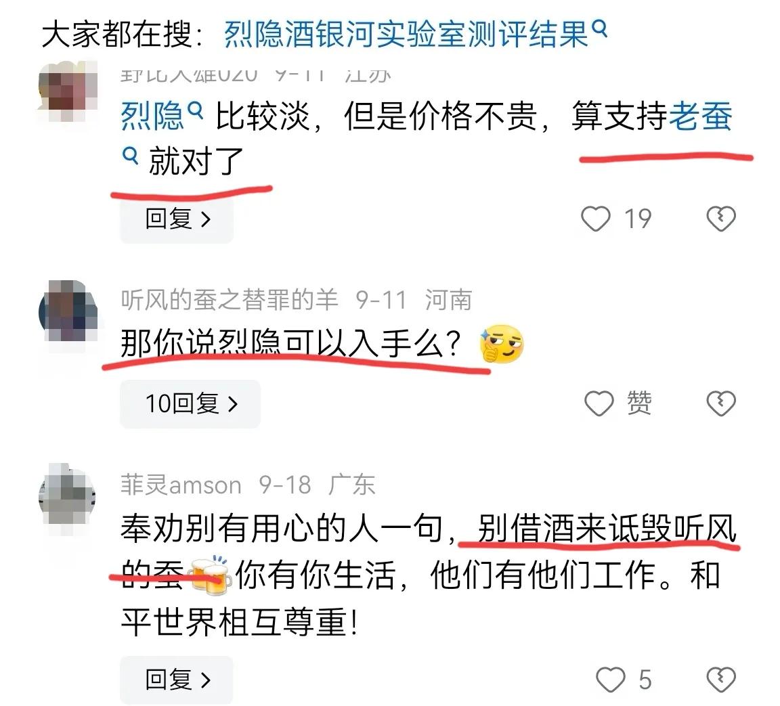Dislike 菲灵amson's comment using broken heart
The width and height of the screenshot is (780, 706).
721,679
